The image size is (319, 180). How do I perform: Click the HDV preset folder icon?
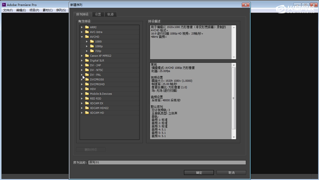[x=87, y=89]
